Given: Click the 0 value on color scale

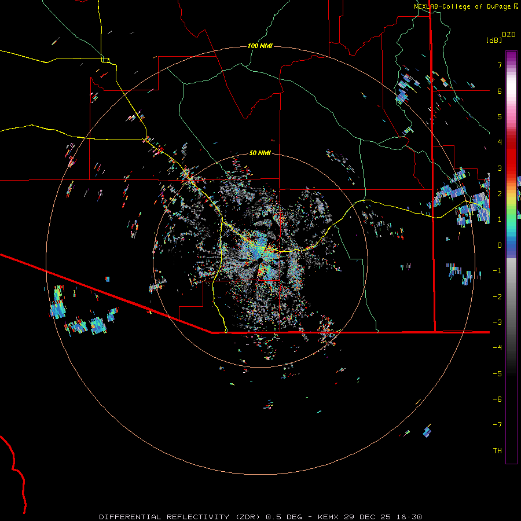Looking at the screenshot, I should point(500,245).
